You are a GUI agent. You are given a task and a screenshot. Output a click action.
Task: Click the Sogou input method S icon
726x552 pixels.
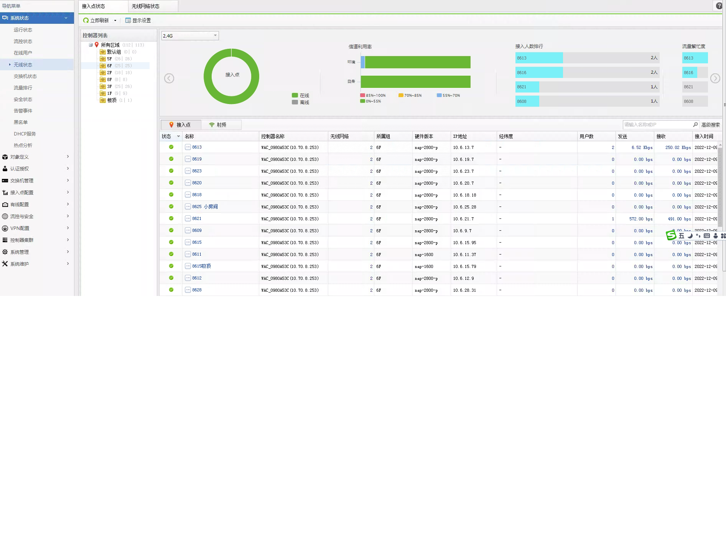pos(671,235)
